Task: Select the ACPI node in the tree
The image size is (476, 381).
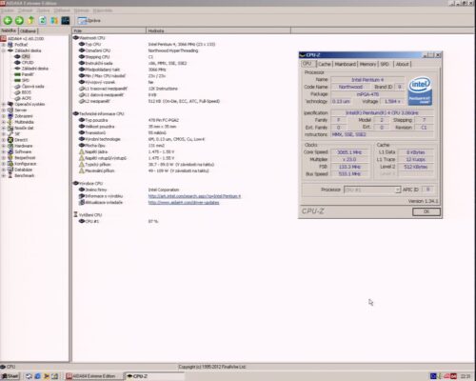Action: tap(27, 98)
